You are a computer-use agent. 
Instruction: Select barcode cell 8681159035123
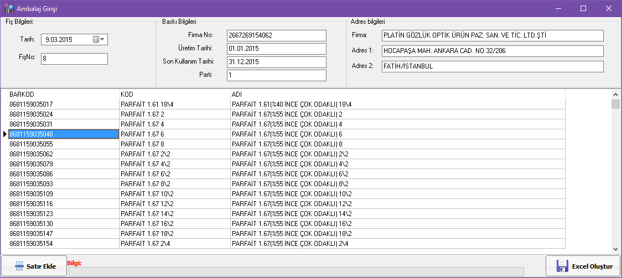pyautogui.click(x=64, y=214)
